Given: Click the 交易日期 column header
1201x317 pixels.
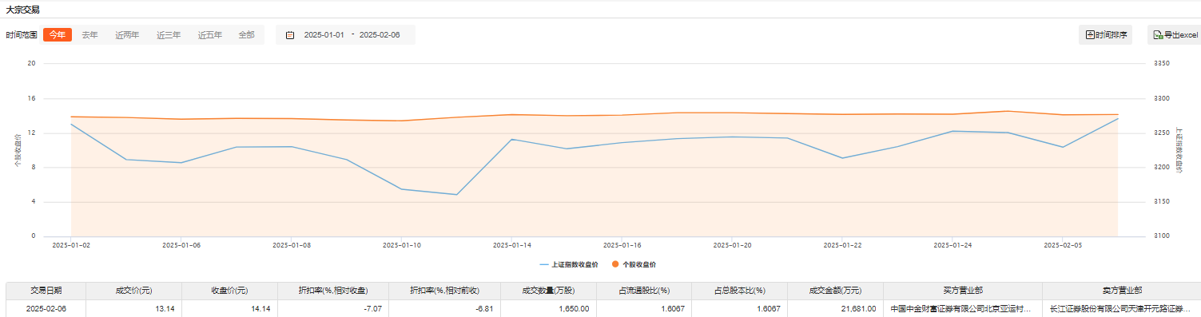Looking at the screenshot, I should 46,291.
